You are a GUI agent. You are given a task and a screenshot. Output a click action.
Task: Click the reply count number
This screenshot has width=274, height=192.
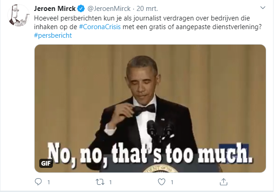tap(48, 182)
